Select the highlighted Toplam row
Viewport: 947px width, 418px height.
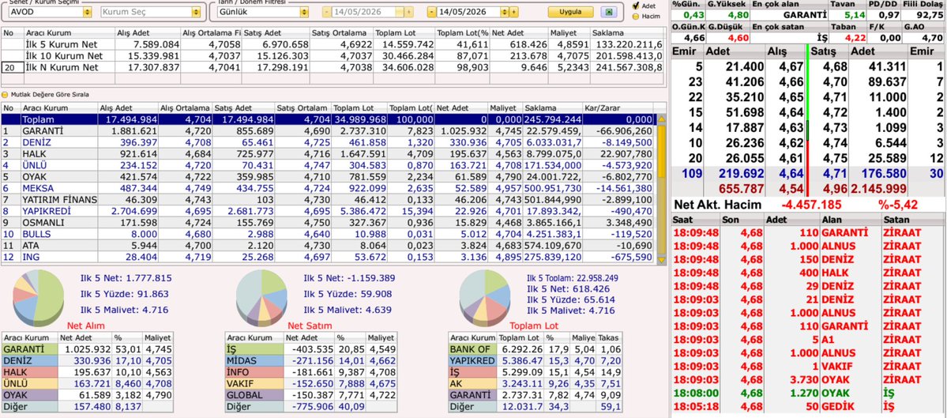(x=328, y=119)
